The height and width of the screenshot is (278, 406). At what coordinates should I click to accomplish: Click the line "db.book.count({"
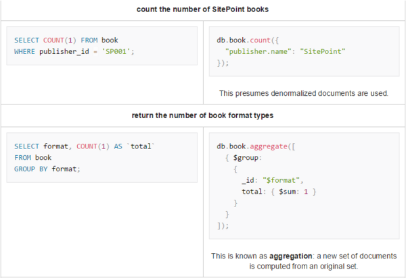(x=248, y=40)
